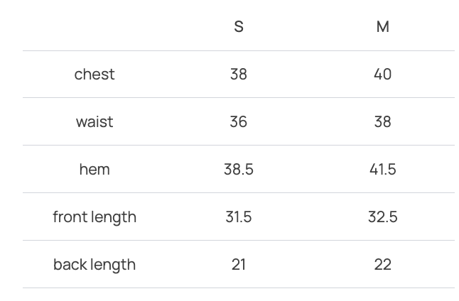Click the S size column header

(239, 27)
